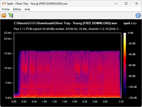Save the spectrogram with the green arrow icon
The image size is (142, 107).
pyautogui.click(x=11, y=15)
